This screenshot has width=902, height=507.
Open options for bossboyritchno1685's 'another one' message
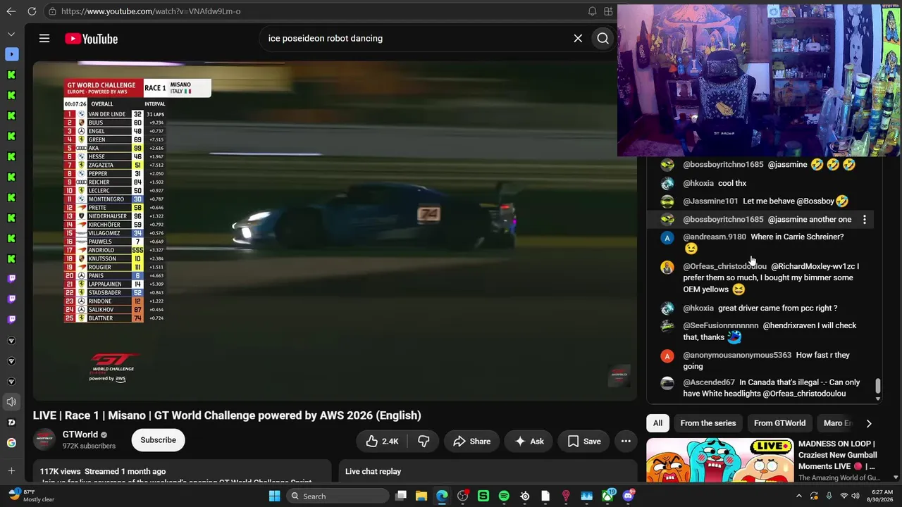click(x=865, y=220)
